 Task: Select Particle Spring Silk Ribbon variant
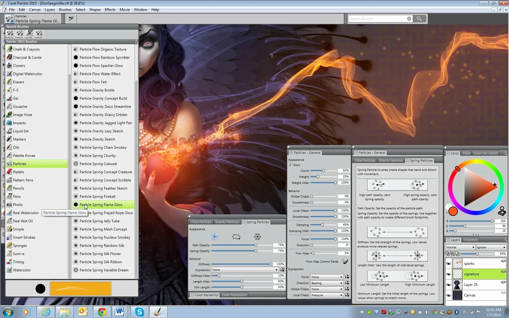pos(103,262)
